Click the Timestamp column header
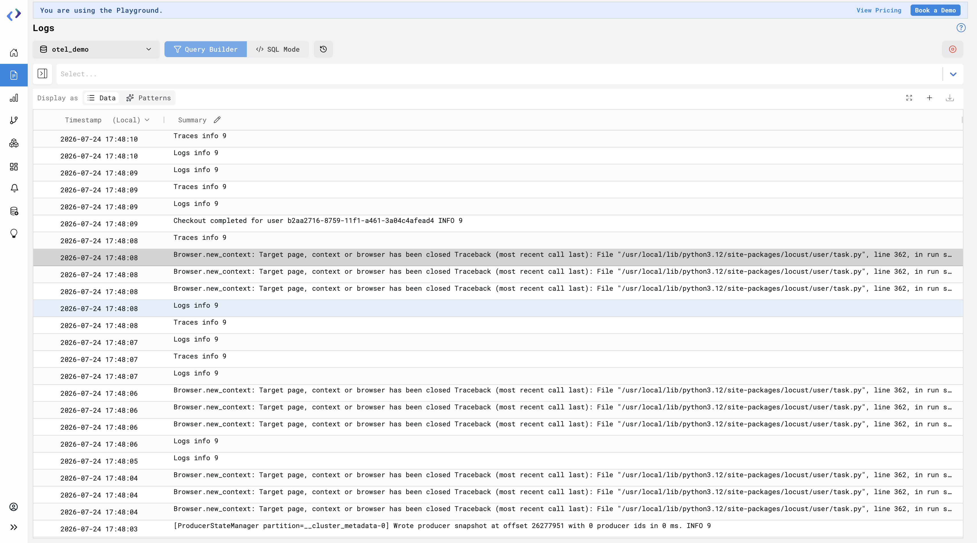The image size is (977, 543). point(83,120)
